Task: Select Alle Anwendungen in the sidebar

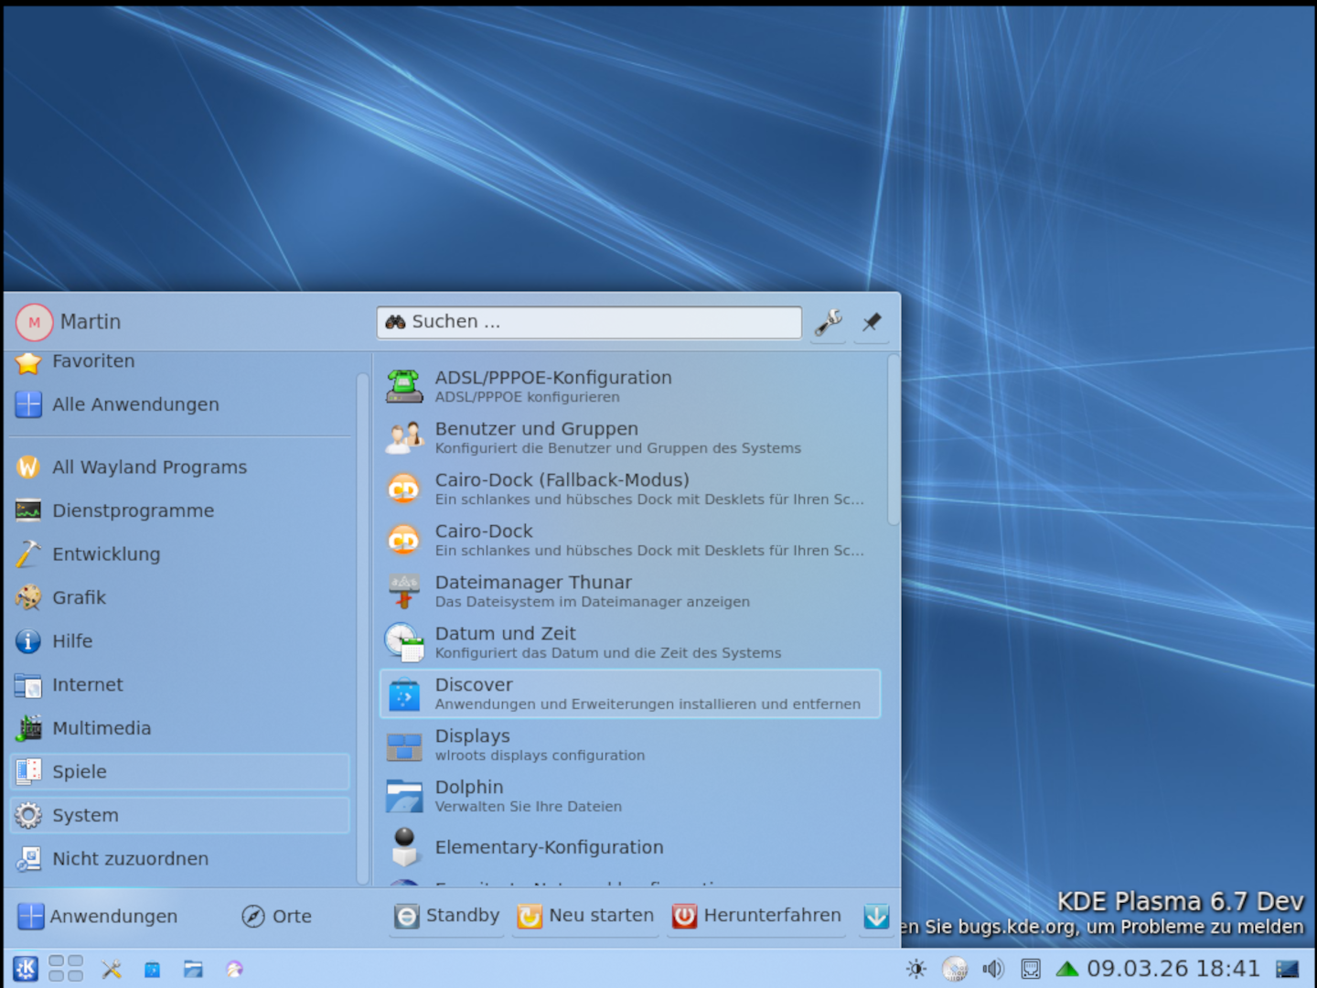Action: click(x=135, y=404)
